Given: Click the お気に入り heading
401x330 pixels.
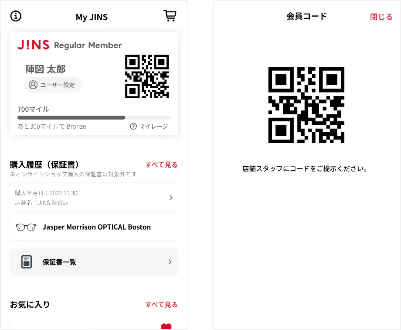Looking at the screenshot, I should 30,304.
